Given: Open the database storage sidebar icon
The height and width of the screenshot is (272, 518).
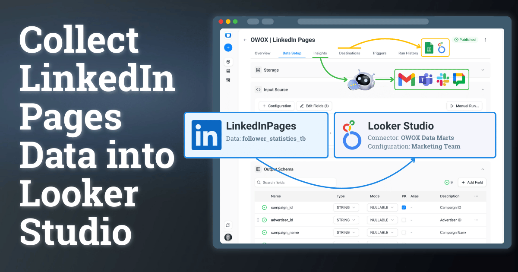Looking at the screenshot, I should (228, 71).
